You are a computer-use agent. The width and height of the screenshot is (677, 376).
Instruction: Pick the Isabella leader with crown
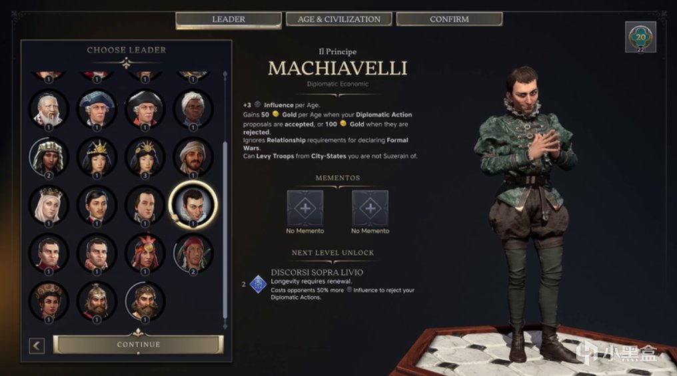49,206
